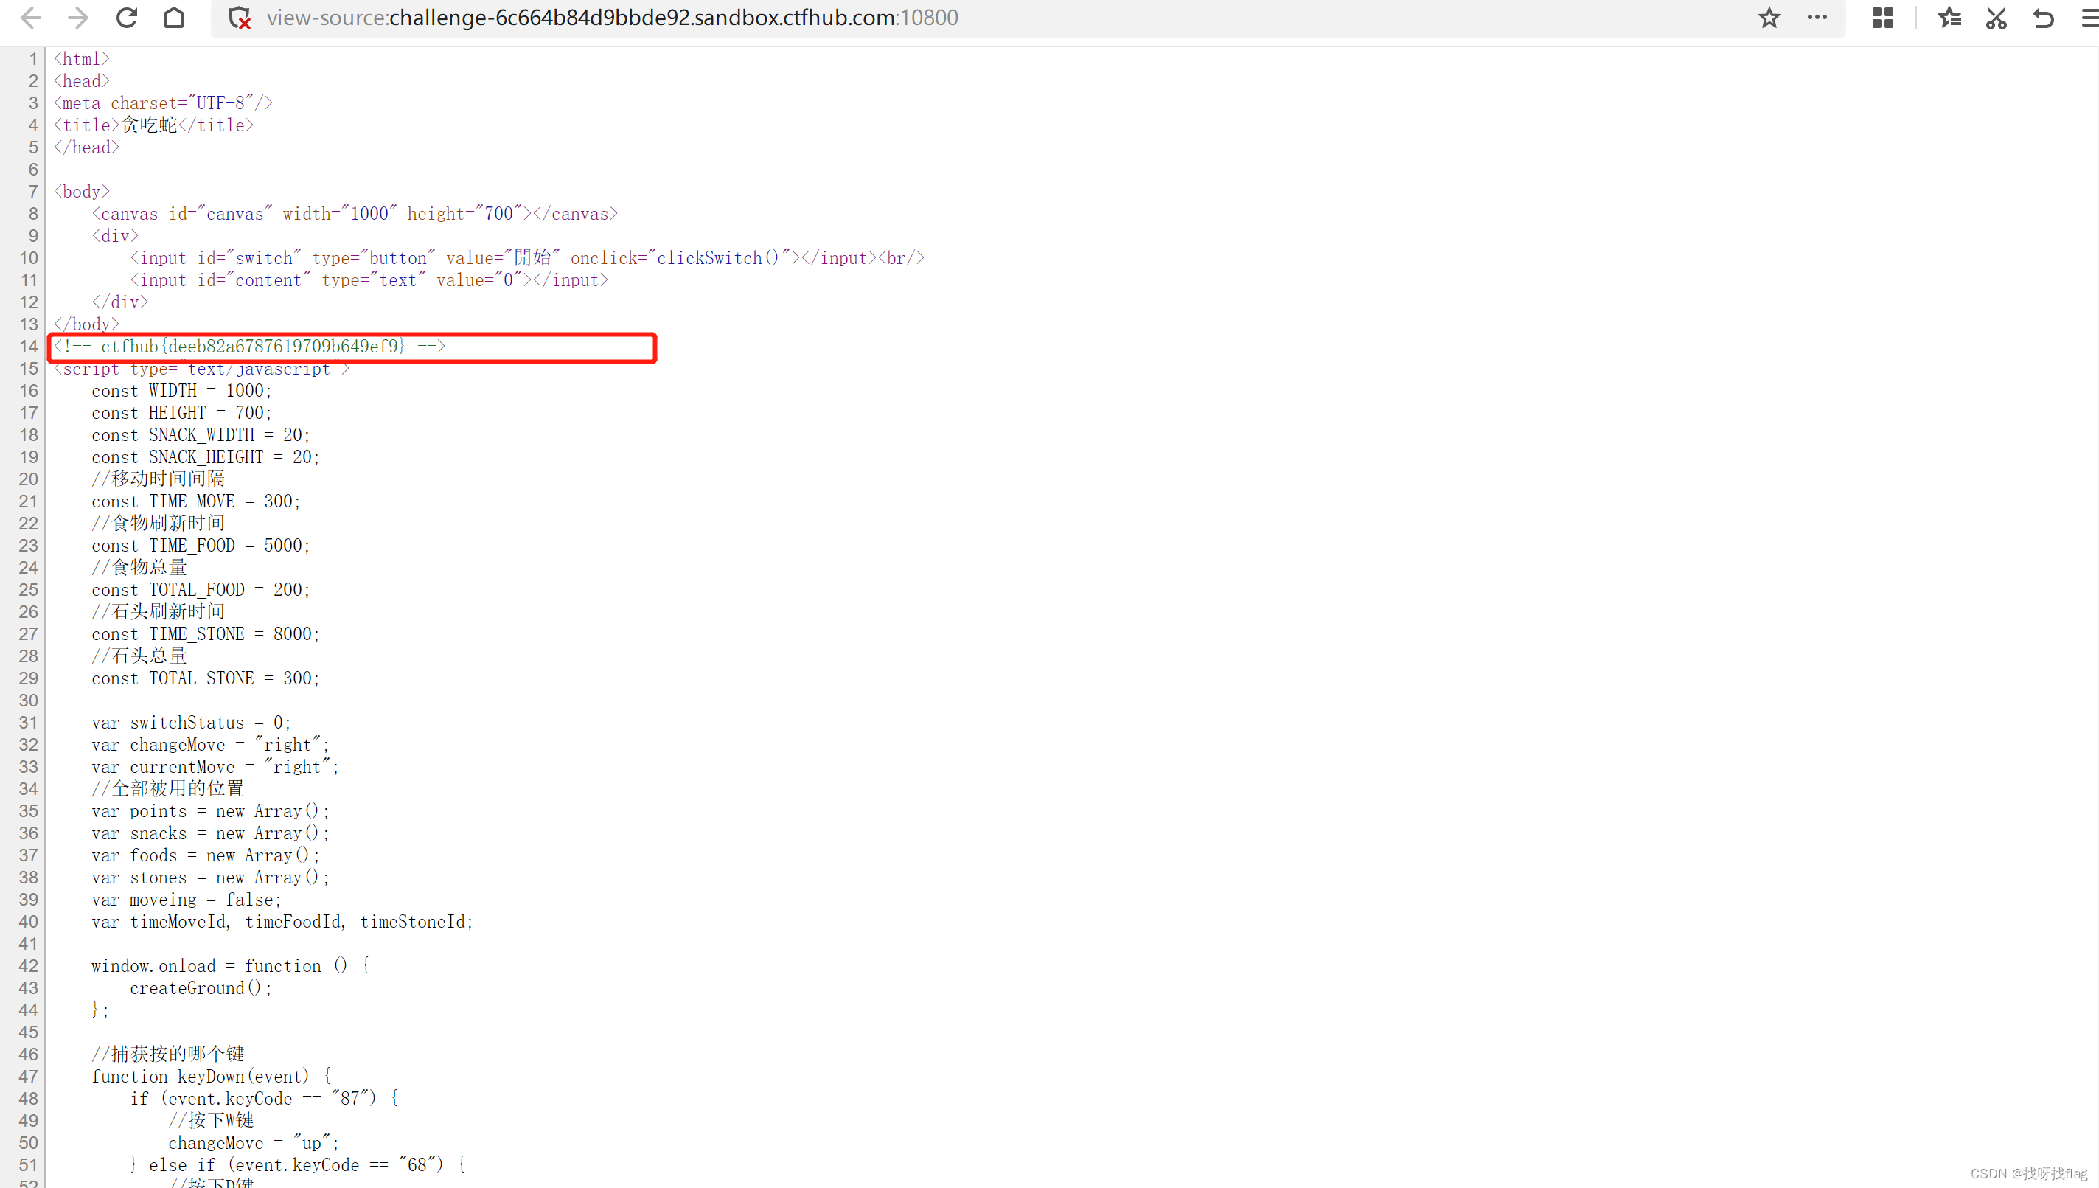Bookmark this page with the star
The width and height of the screenshot is (2099, 1188).
point(1769,18)
